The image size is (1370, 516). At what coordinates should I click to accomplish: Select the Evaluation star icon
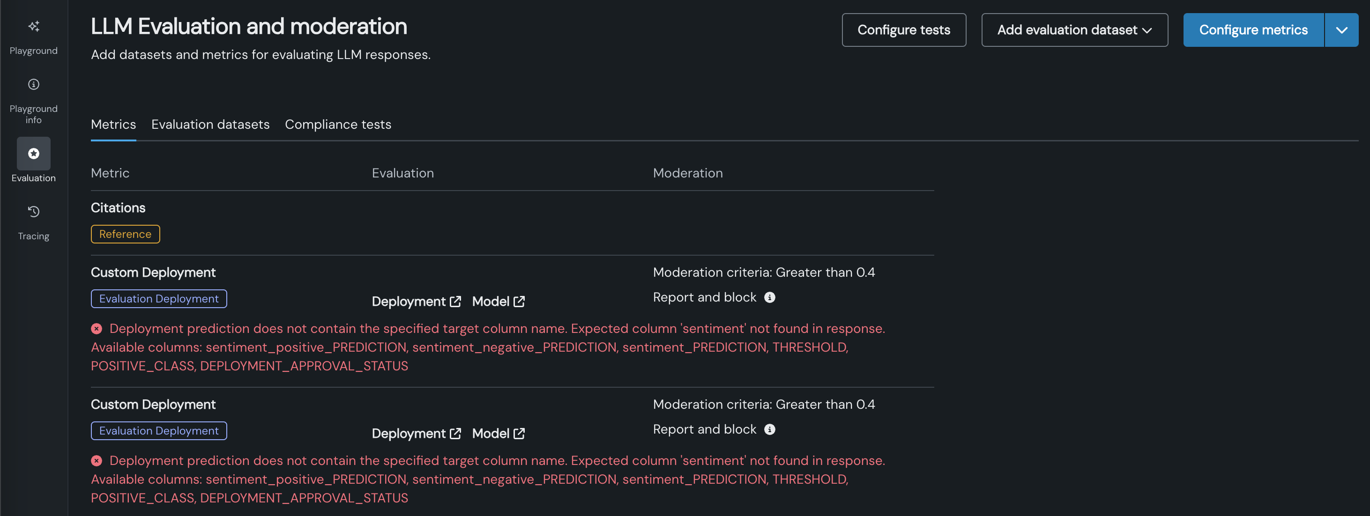click(34, 154)
